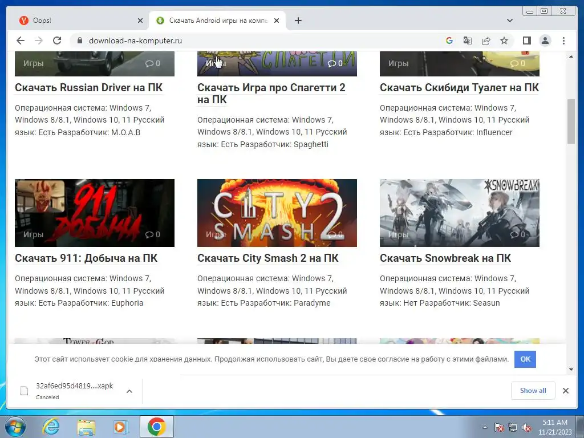Viewport: 584px width, 438px height.
Task: Click Игры category label on Russian Driver image
Action: (x=34, y=63)
